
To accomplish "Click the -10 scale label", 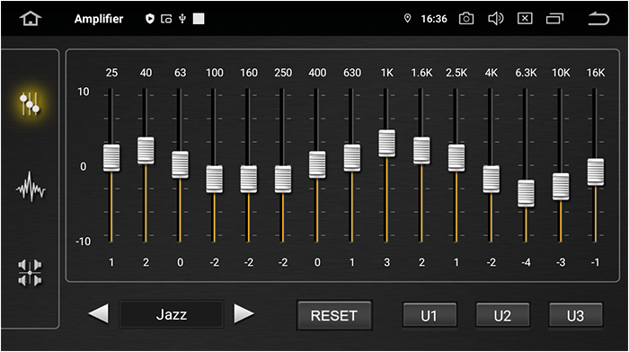I will pos(83,242).
